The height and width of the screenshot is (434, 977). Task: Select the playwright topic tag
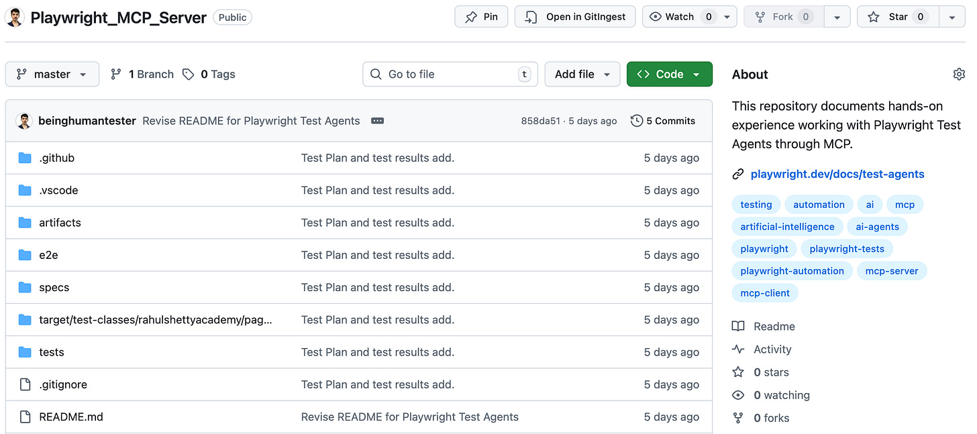[764, 249]
